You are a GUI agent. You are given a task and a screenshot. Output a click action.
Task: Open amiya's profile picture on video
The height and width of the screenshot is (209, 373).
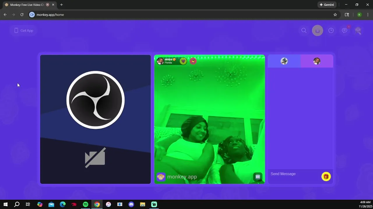tap(160, 61)
